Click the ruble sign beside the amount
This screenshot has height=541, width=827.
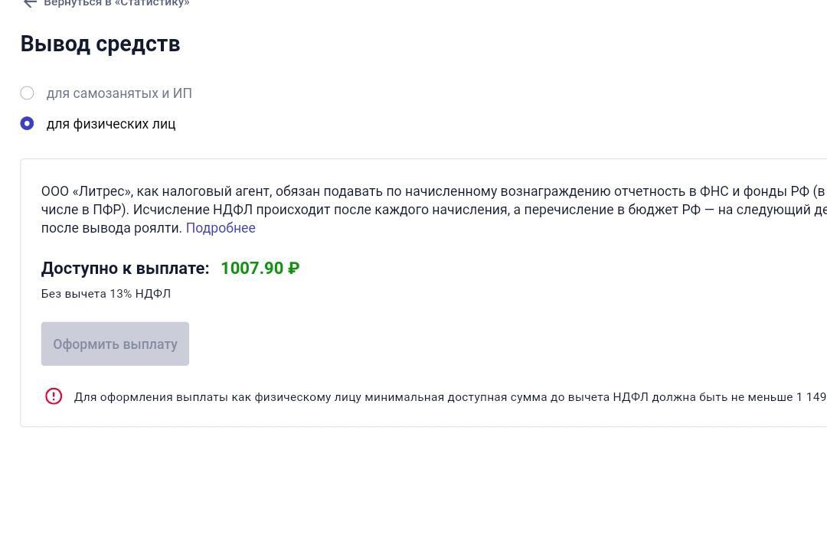pos(293,269)
